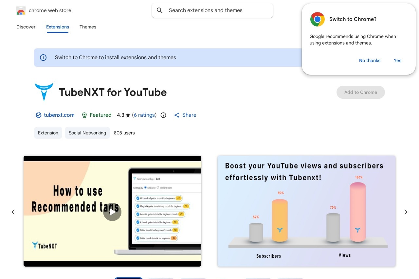Click the magnifier icon in search bar
The width and height of the screenshot is (419, 279).
click(160, 10)
